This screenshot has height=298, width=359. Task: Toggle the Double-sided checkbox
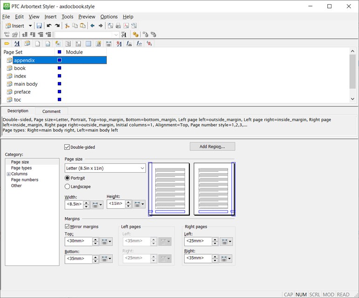67,147
